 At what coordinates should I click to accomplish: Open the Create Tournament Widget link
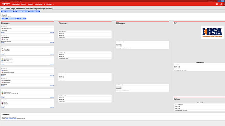[x=11, y=119]
